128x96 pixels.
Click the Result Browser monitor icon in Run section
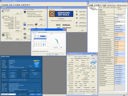[25, 25]
